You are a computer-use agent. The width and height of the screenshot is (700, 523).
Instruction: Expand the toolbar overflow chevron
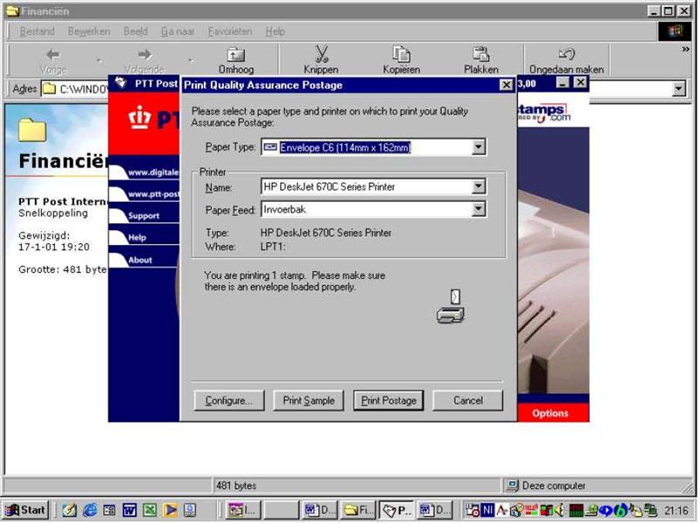(x=686, y=49)
